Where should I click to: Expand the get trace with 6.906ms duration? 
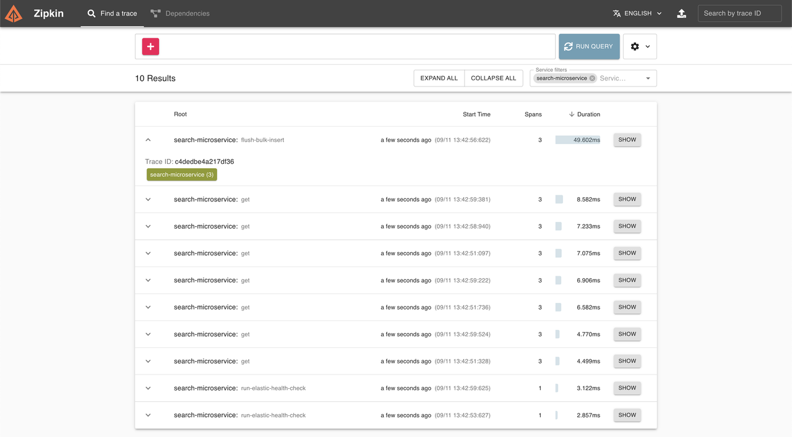(x=148, y=281)
